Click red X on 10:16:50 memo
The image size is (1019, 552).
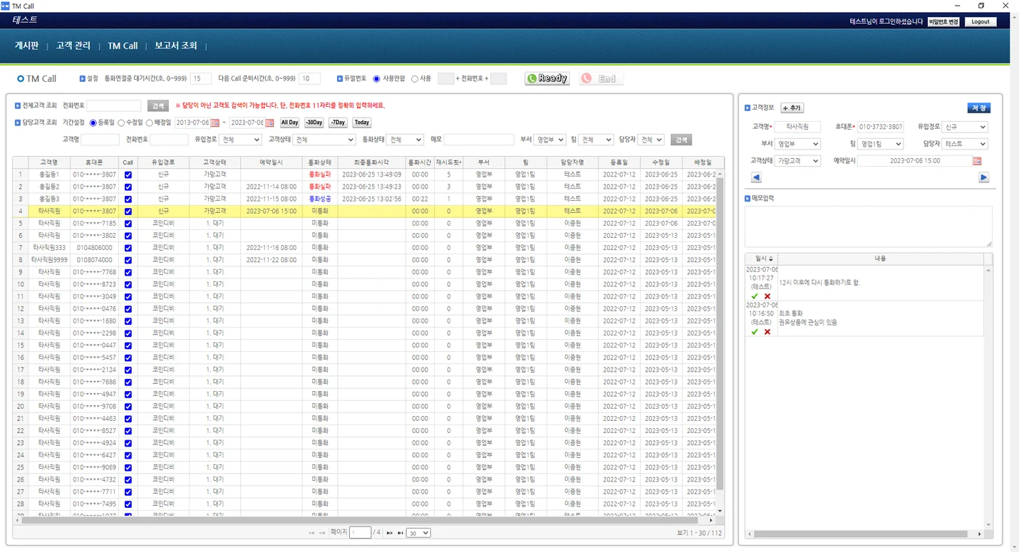tap(767, 331)
